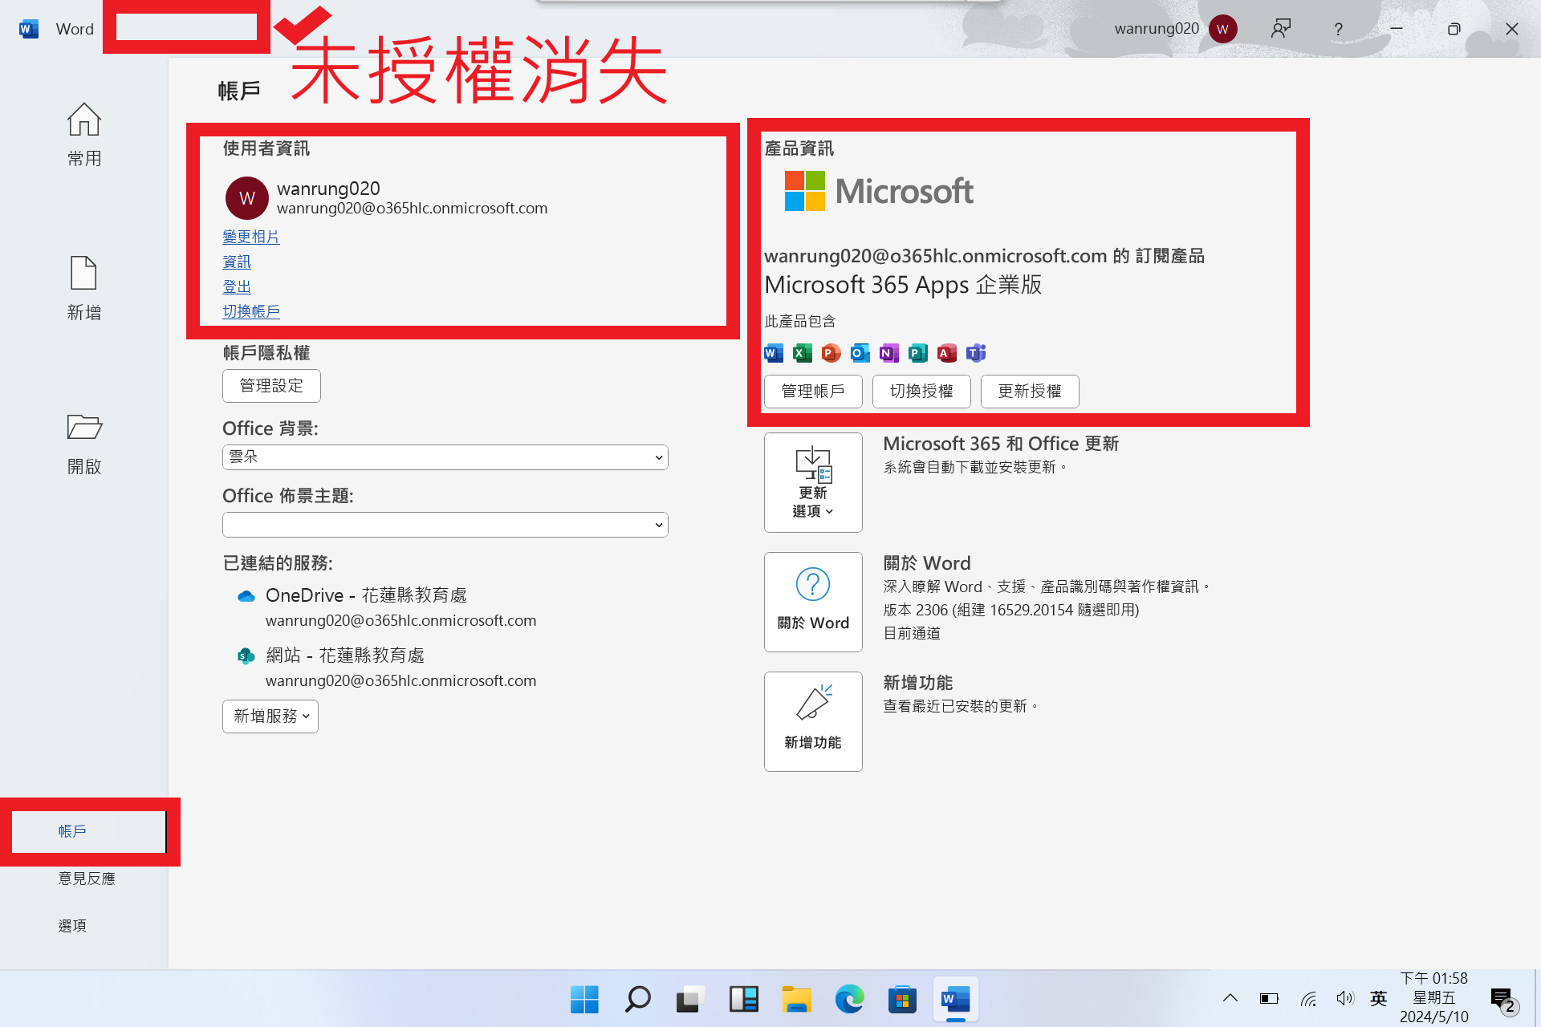
Task: Open Feedback (意見反應) in the sidebar
Action: [x=86, y=879]
